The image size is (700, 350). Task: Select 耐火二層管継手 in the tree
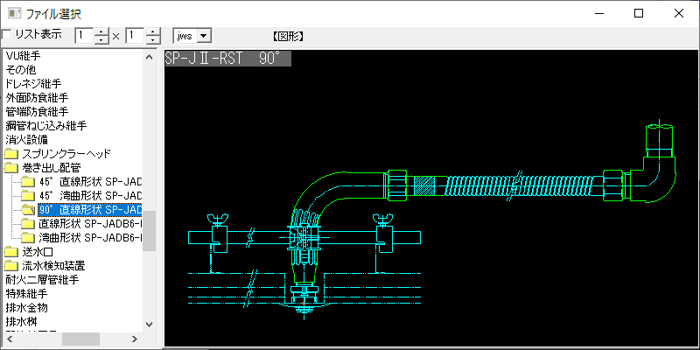coord(42,280)
